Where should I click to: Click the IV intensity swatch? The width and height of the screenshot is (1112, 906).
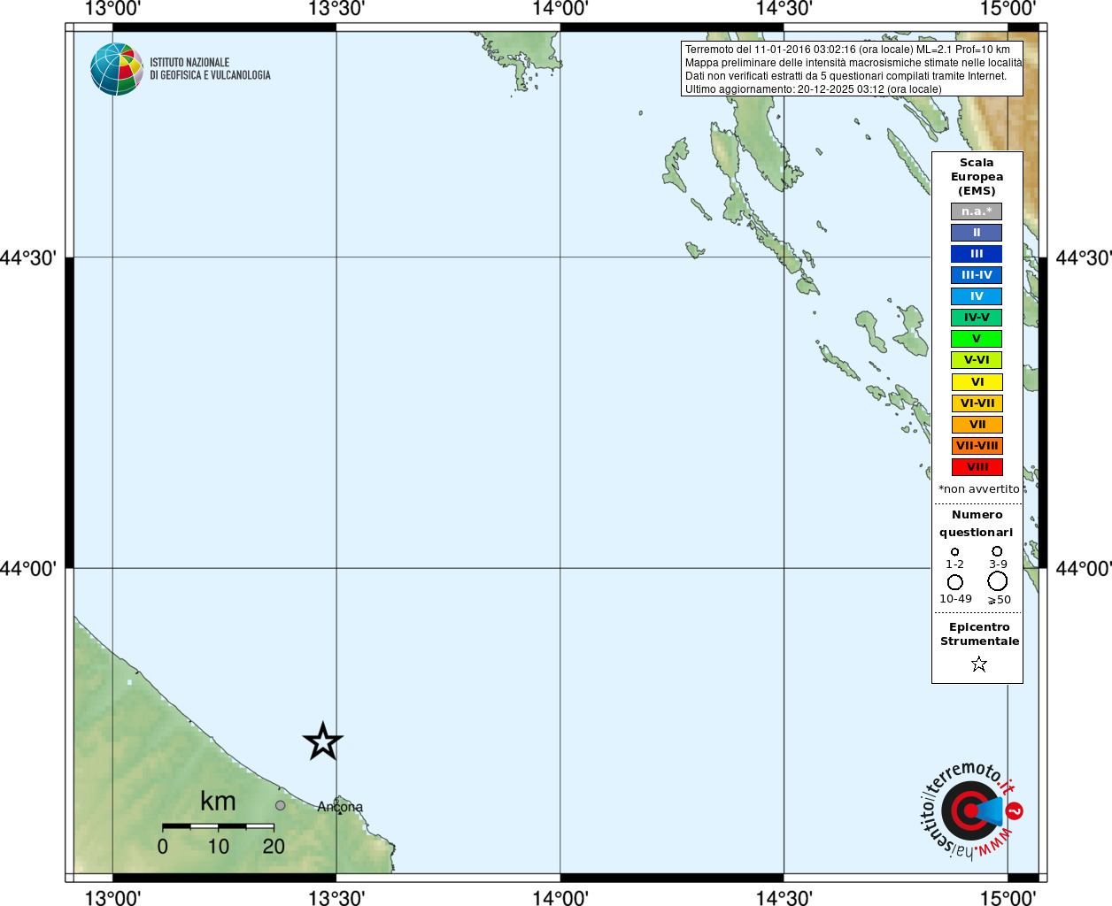pos(977,296)
